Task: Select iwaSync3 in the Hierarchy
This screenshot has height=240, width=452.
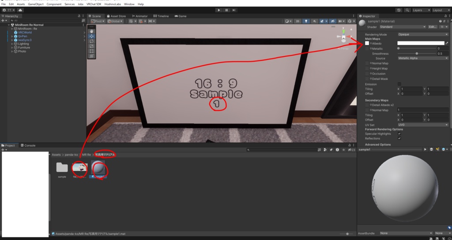Action: coord(25,40)
